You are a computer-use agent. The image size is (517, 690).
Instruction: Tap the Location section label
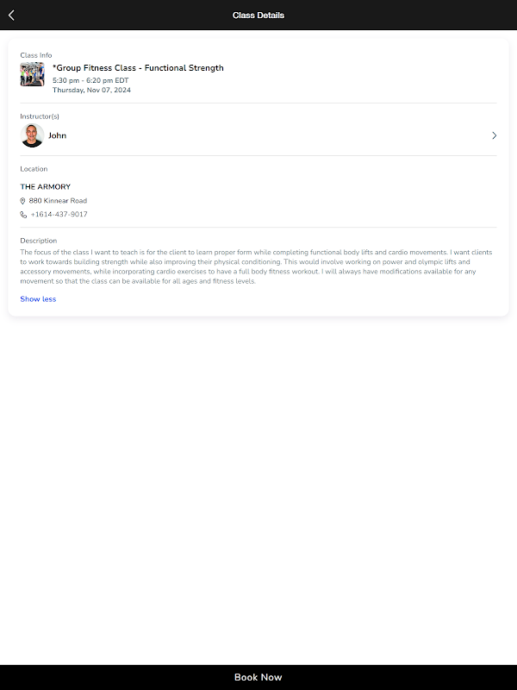point(34,169)
